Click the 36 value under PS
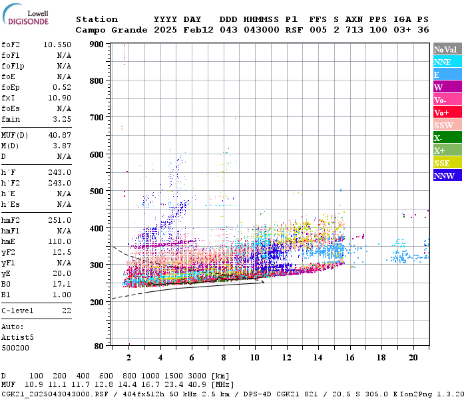Screen dimensions: 466x399 click(x=423, y=30)
